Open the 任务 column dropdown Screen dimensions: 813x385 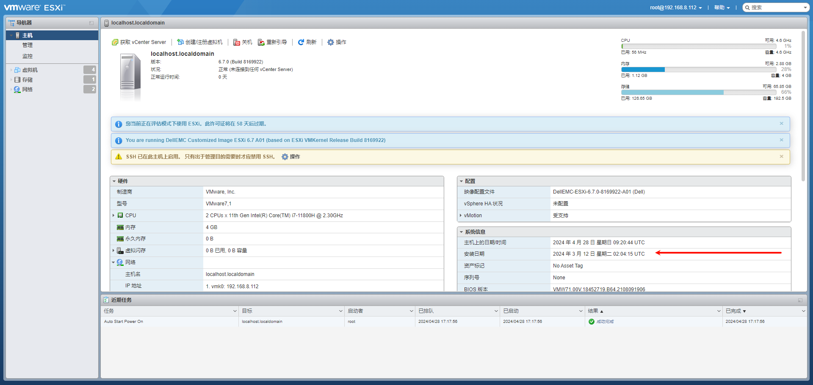coord(235,311)
